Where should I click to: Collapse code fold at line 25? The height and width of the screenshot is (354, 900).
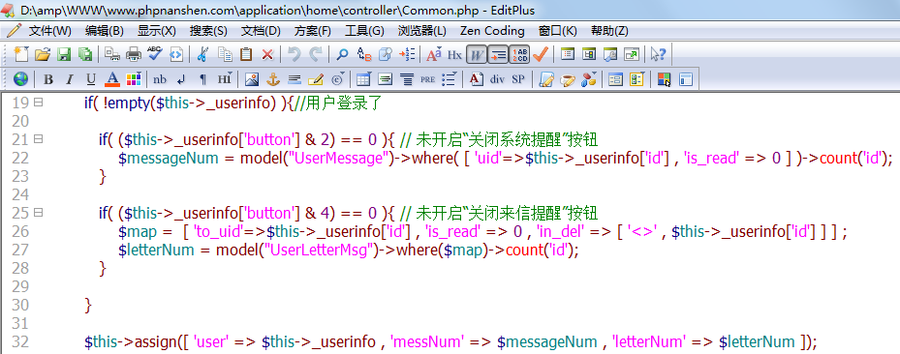(39, 213)
